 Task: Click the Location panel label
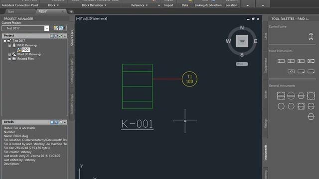pyautogui.click(x=231, y=5)
